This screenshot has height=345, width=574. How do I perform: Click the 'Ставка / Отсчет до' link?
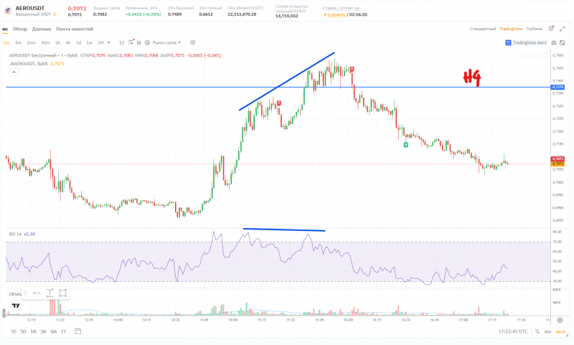point(341,8)
